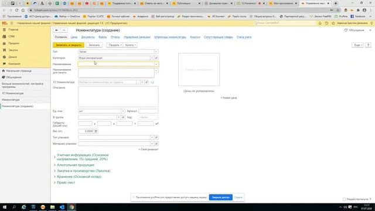The image size is (375, 211).
Task: Click the search icon beside 1С:Номенклатура field
Action: tap(152, 82)
